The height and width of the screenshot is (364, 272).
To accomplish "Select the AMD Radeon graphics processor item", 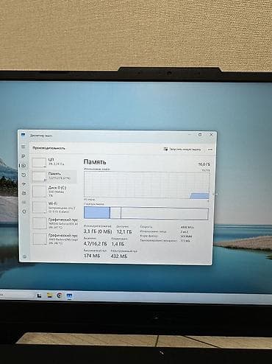I will (x=54, y=239).
